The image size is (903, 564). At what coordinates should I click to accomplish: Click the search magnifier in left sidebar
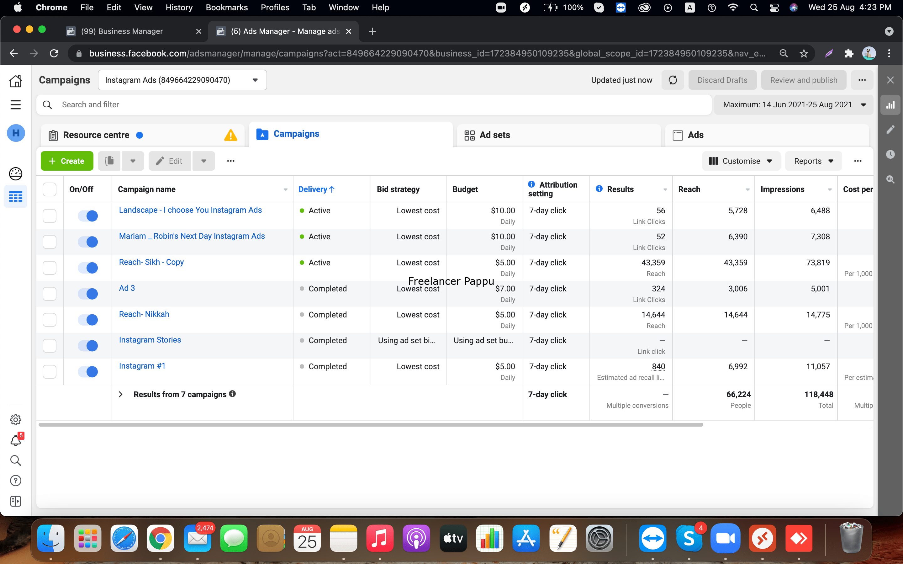click(16, 460)
